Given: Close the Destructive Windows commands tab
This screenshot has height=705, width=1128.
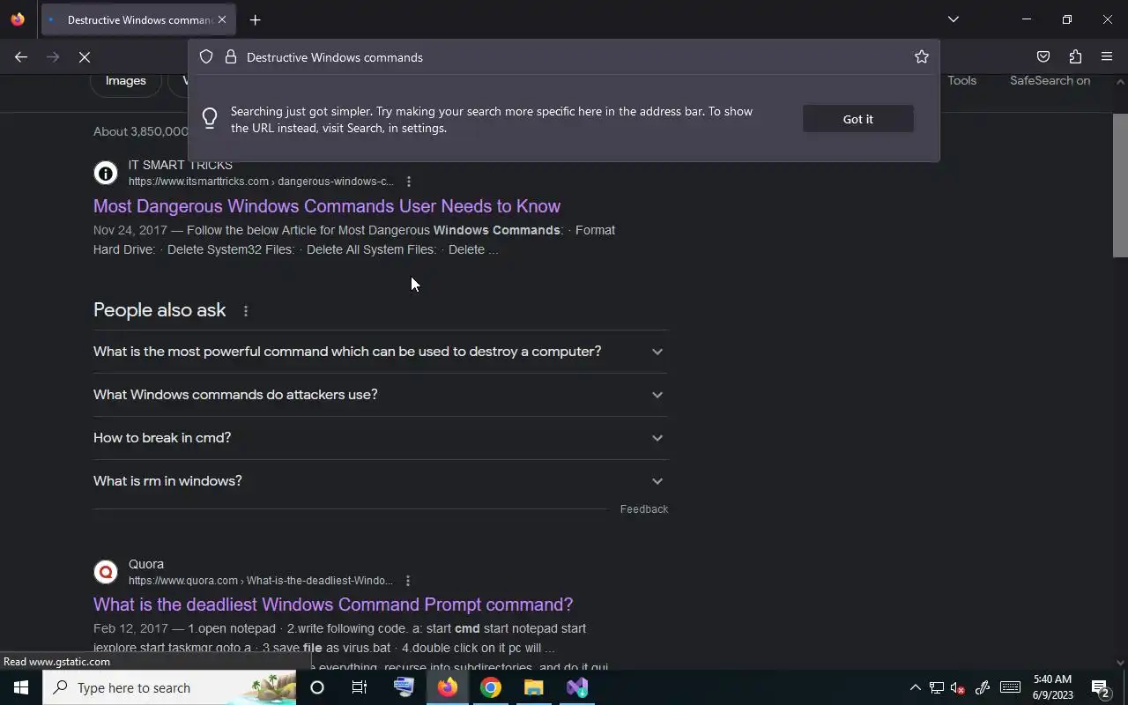Looking at the screenshot, I should coord(222,19).
